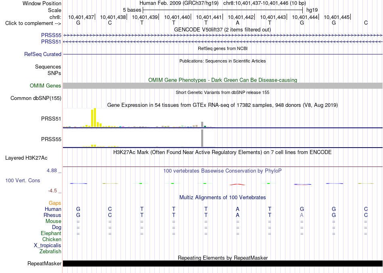This screenshot has height=273, width=383.
Task: Click the '5 bases' scale bar label
Action: [x=132, y=10]
